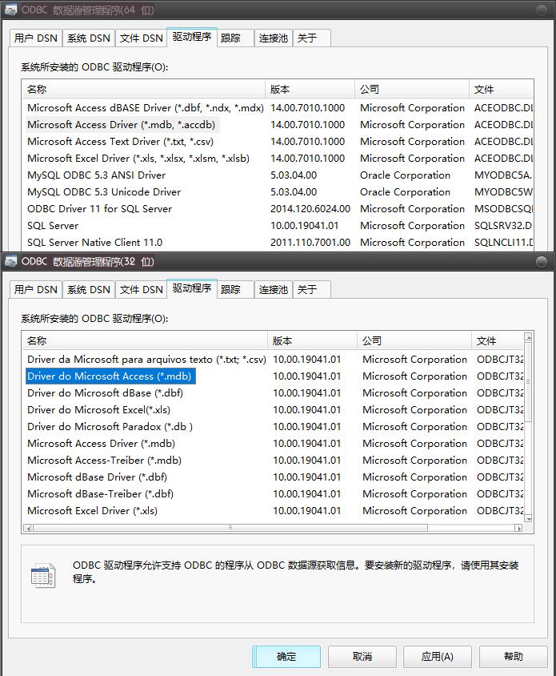556x676 pixels.
Task: Switch to 跟踪 tab in 64-bit window
Action: tap(235, 38)
